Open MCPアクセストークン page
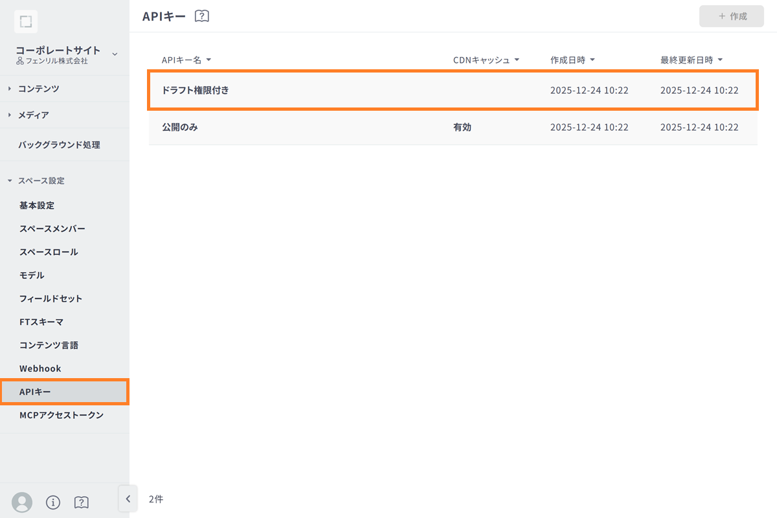This screenshot has height=518, width=777. [x=62, y=415]
